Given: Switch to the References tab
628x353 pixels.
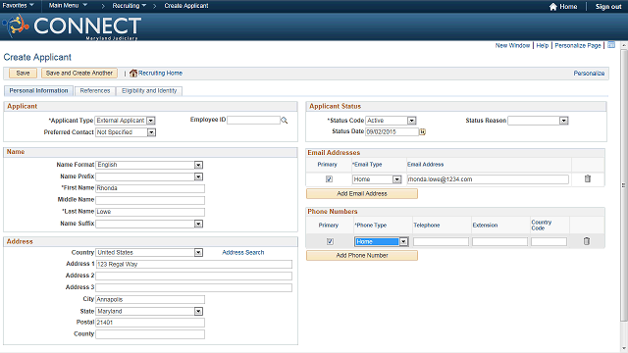Looking at the screenshot, I should (95, 91).
